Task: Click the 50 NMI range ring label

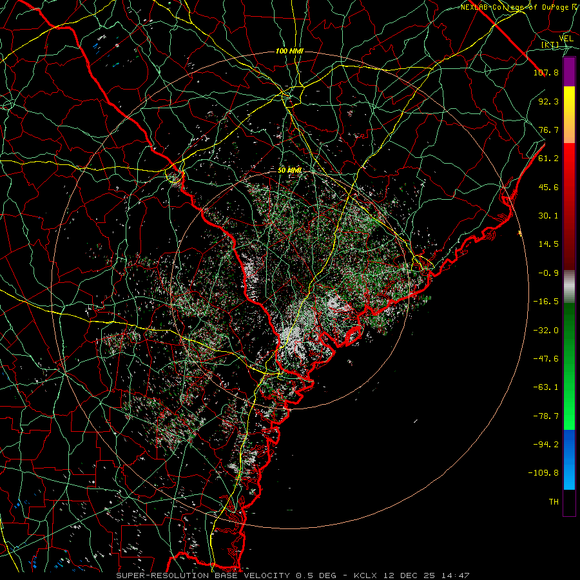Action: click(289, 171)
